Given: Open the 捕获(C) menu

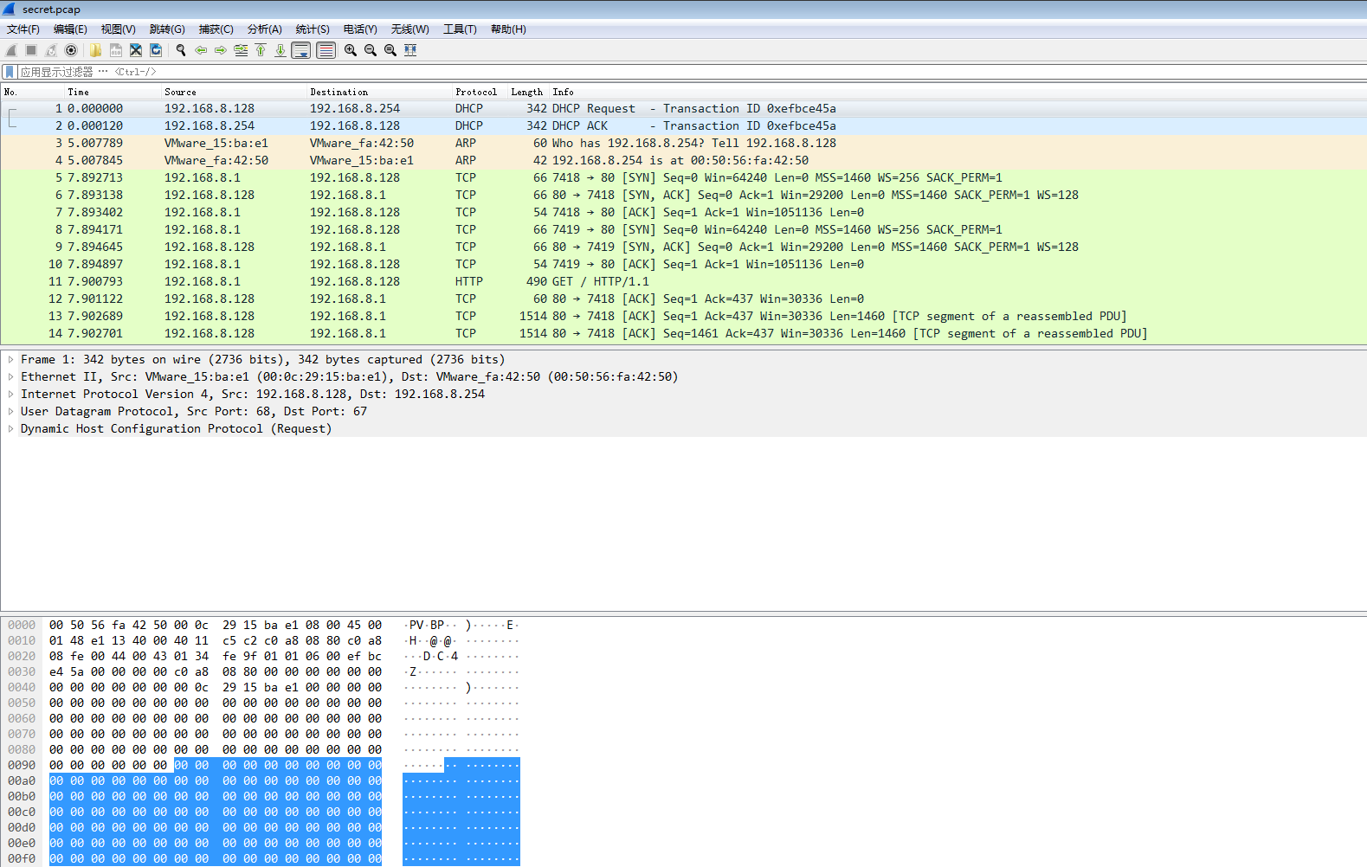Looking at the screenshot, I should [x=216, y=29].
